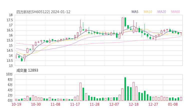
Task: Click the 11-28 date axis label
Action: click(x=94, y=104)
